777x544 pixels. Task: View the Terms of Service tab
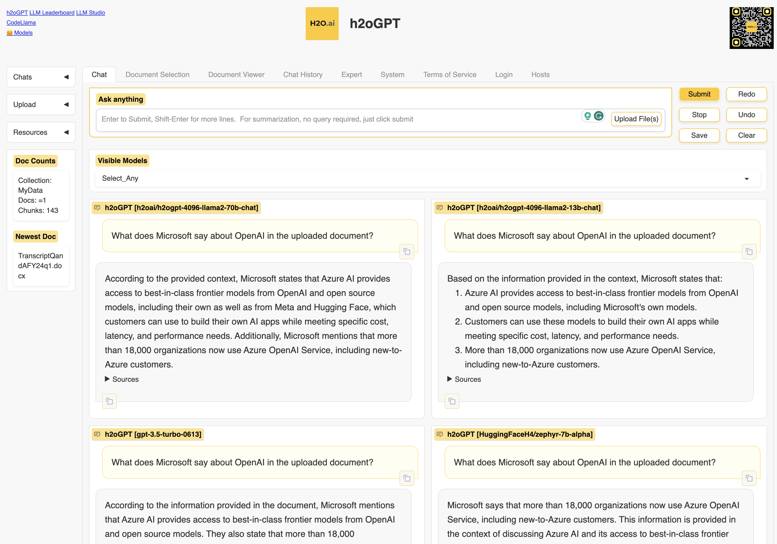(x=450, y=75)
